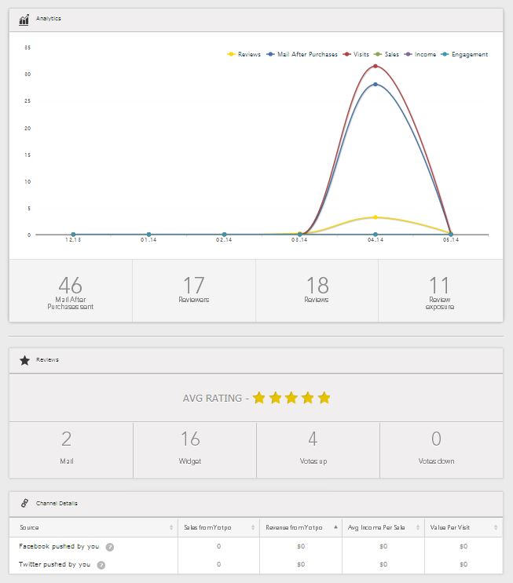Click the data point at 05.14
The image size is (513, 583).
point(451,235)
